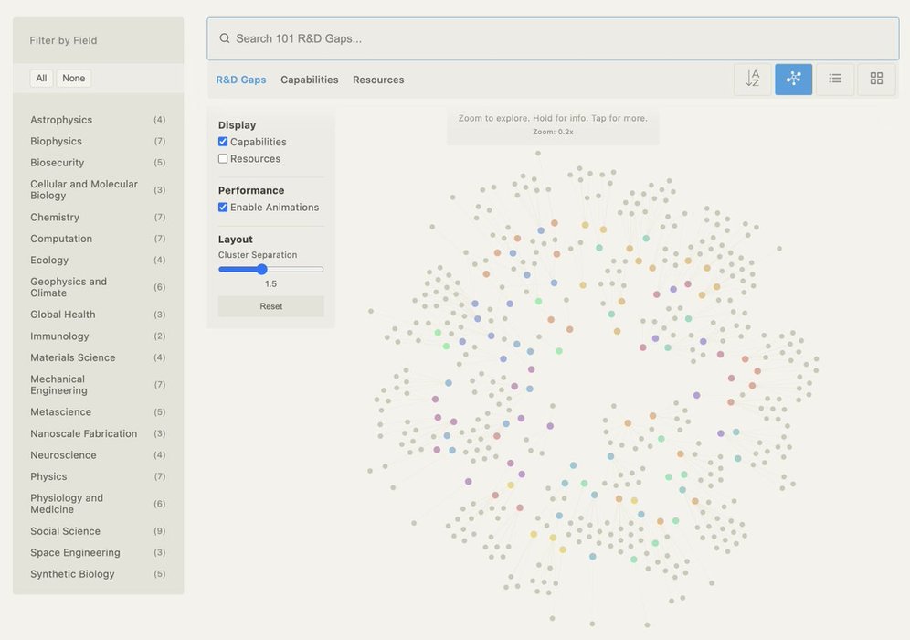Image resolution: width=910 pixels, height=640 pixels.
Task: Disable the Enable Animations checkbox
Action: (223, 208)
